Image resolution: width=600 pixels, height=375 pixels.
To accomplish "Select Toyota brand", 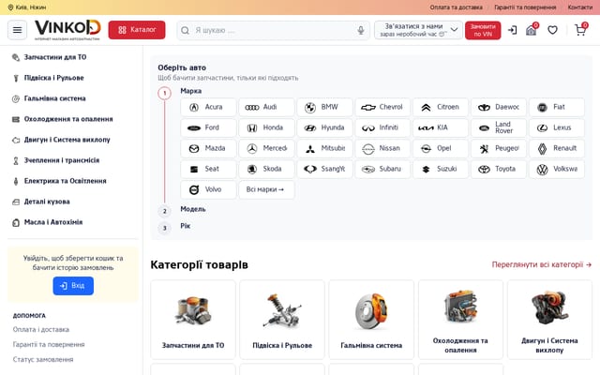I will [499, 169].
